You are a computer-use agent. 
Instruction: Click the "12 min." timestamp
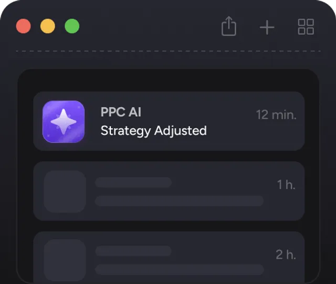click(x=276, y=115)
